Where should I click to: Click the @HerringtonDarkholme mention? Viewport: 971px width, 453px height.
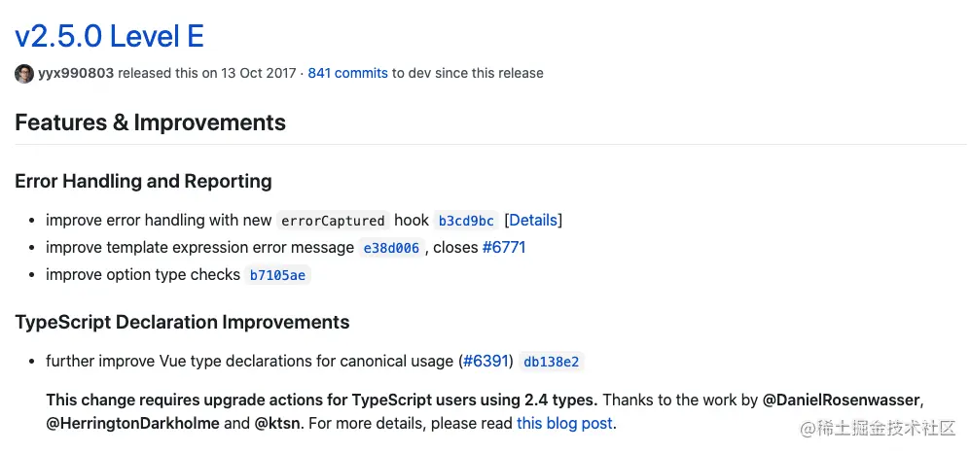(132, 424)
